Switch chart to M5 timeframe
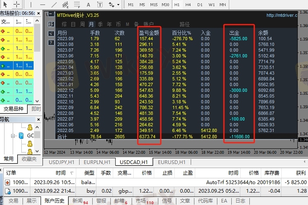 [142, 5]
